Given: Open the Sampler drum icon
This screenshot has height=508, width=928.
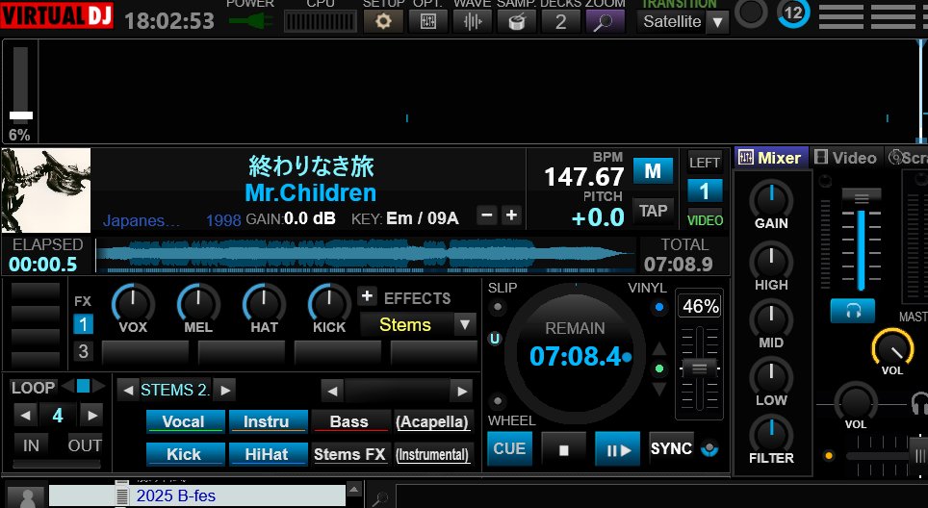Looking at the screenshot, I should pyautogui.click(x=517, y=22).
